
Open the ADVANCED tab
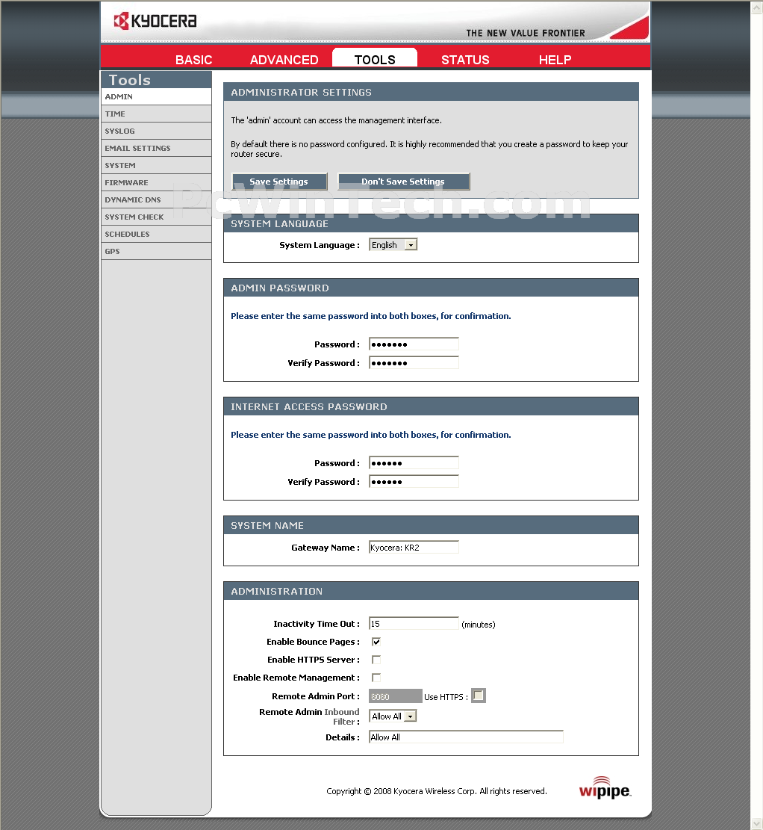[284, 60]
